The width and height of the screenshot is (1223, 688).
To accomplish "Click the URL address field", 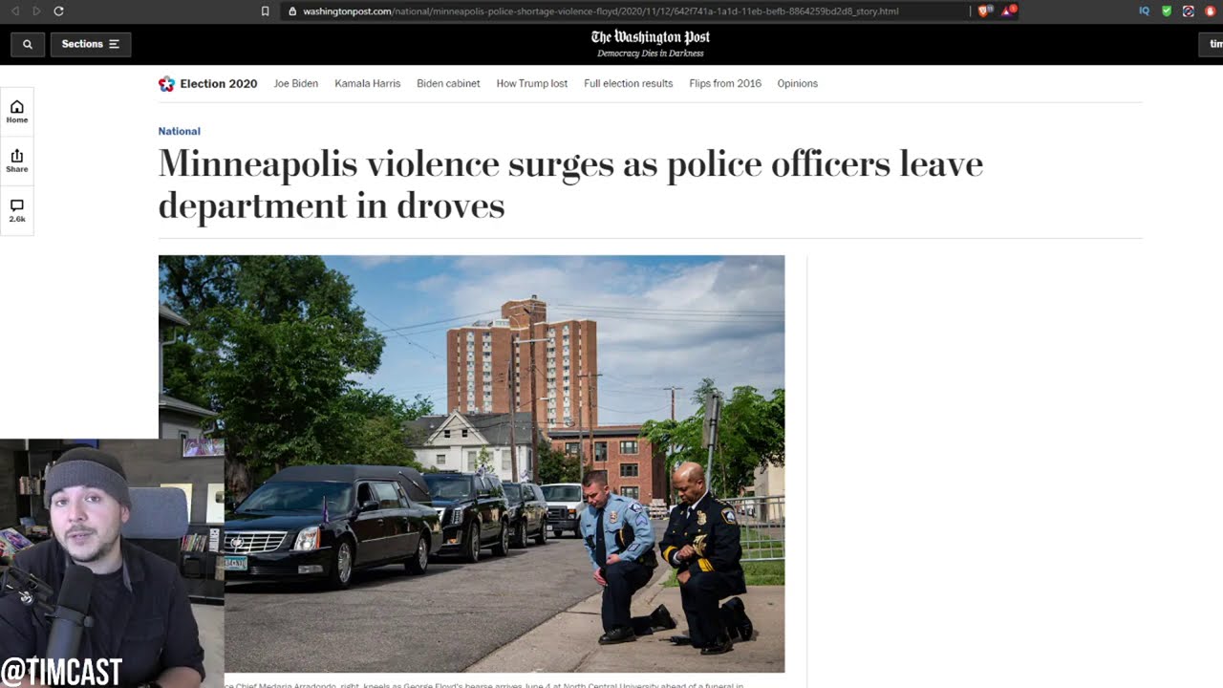I will point(621,11).
